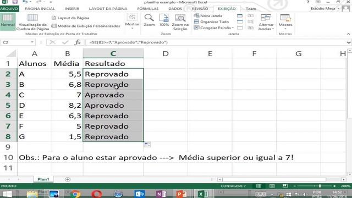Open the Windows Start button

(7, 194)
